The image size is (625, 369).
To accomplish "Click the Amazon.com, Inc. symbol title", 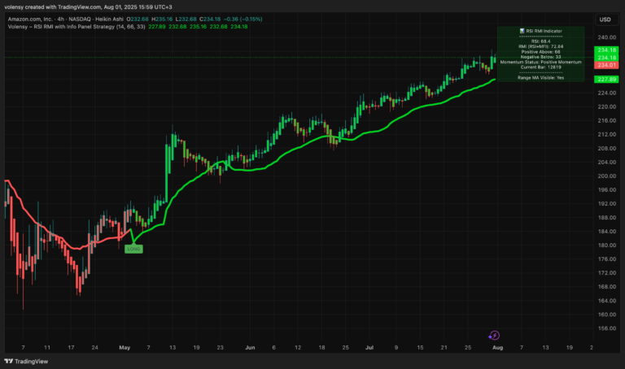I will [30, 20].
